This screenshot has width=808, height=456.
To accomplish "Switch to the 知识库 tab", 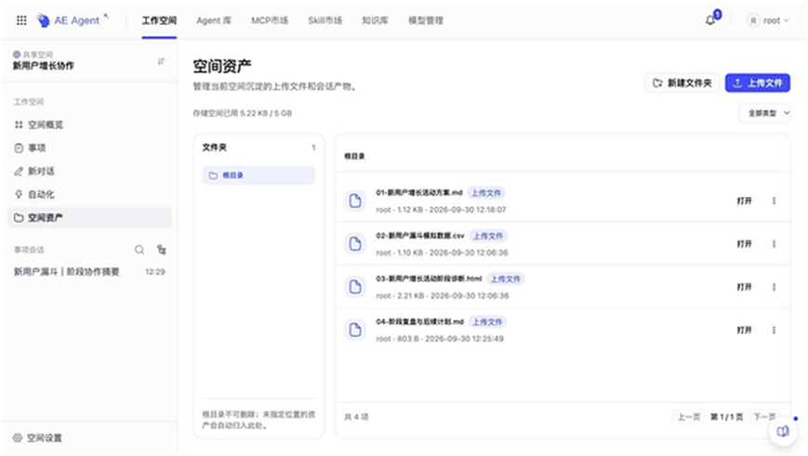I will 375,20.
